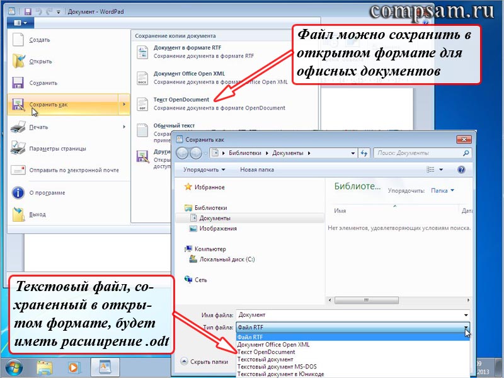The height and width of the screenshot is (378, 504).
Task: Open Параметры страницы from the menu
Action: click(69, 149)
